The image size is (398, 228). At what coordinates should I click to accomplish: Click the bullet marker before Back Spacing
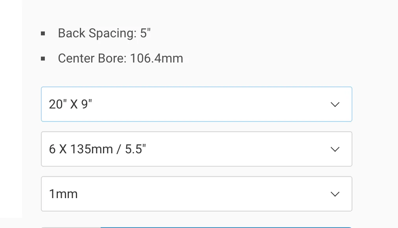pos(43,33)
